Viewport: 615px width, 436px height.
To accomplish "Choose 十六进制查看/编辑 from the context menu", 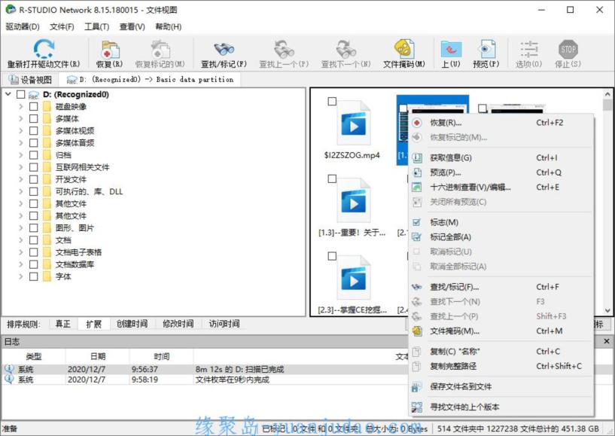I will tap(501, 188).
